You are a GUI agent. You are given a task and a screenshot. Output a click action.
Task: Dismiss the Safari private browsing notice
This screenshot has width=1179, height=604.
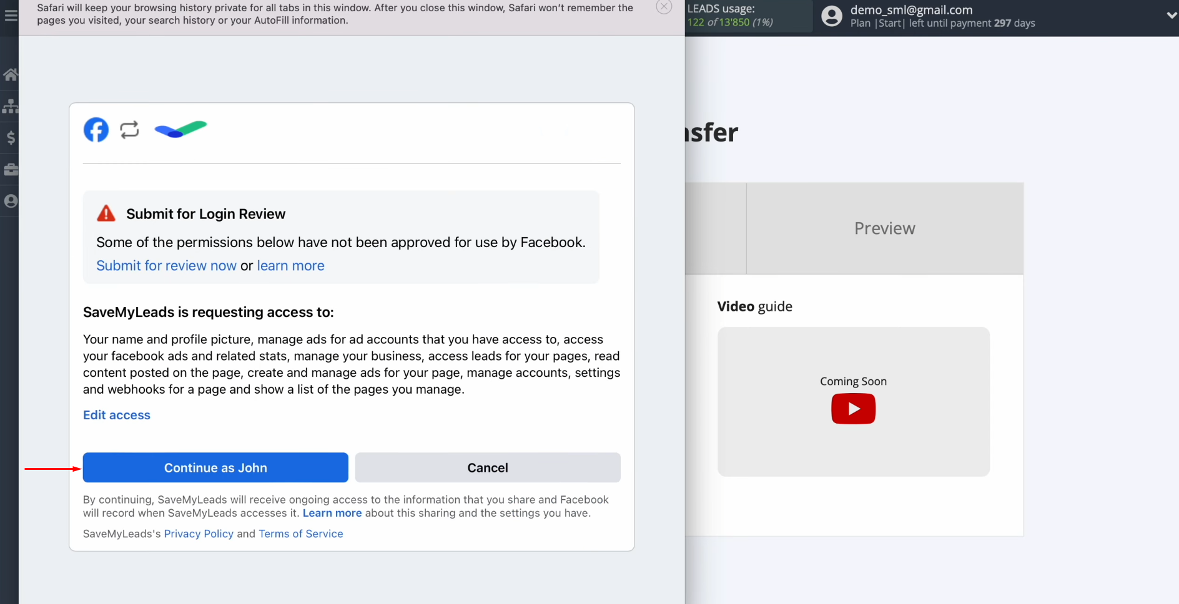(664, 7)
